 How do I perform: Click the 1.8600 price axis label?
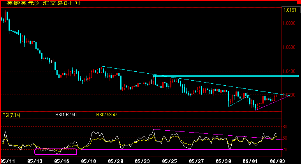pyautogui.click(x=289, y=47)
